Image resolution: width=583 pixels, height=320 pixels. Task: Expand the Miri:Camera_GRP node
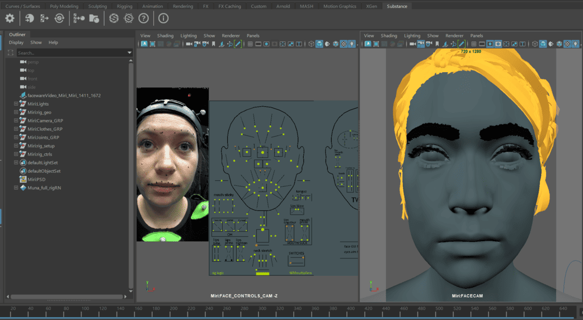pyautogui.click(x=16, y=120)
